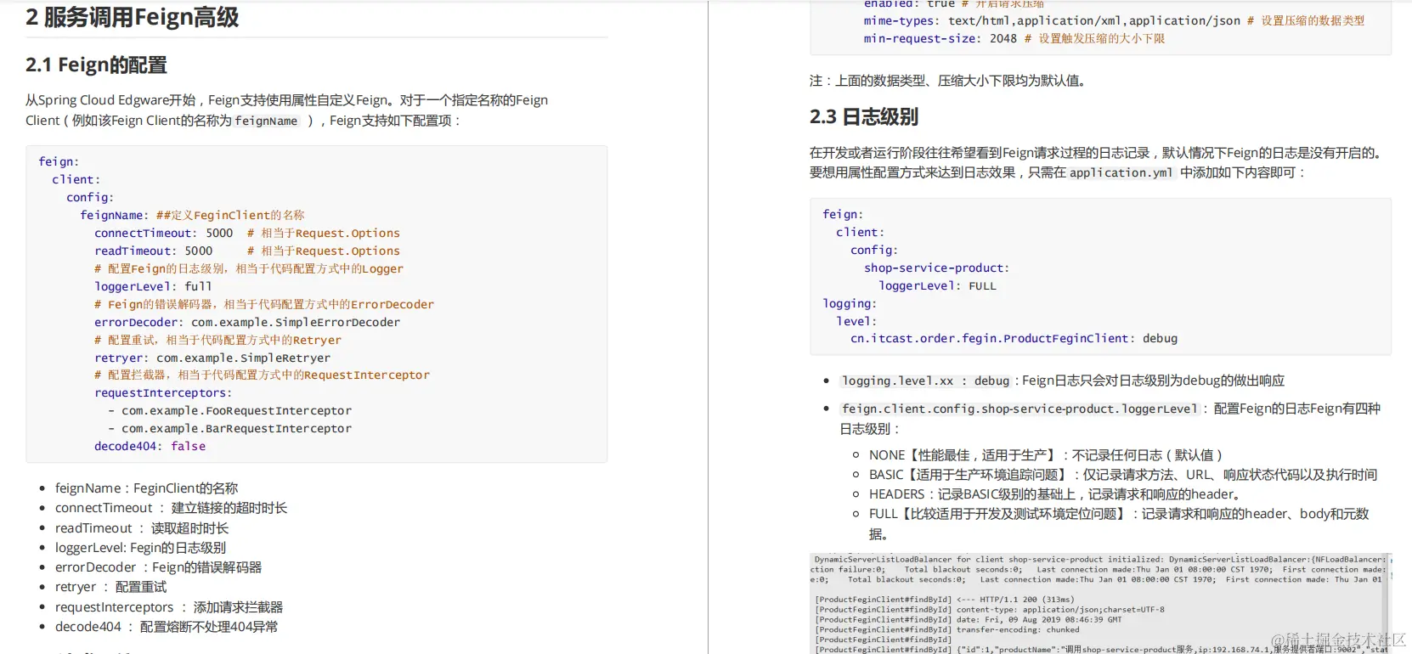Click the 'HTTP/1.1 200 (313ms)' log line
The image size is (1412, 654).
pos(945,600)
